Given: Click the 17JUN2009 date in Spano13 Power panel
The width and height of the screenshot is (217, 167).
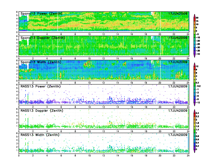Looking at the screenshot, I should pyautogui.click(x=178, y=13).
